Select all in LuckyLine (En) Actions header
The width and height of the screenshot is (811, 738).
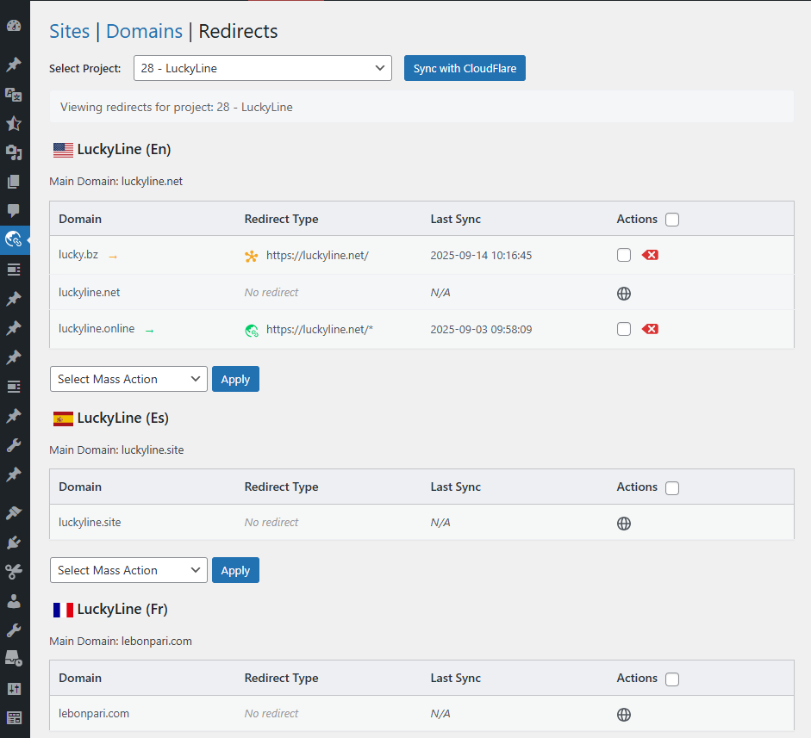(x=672, y=220)
